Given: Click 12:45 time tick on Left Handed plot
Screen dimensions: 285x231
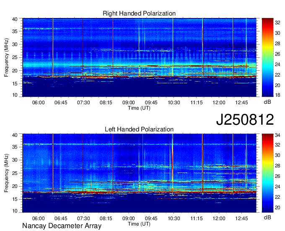Looking at the screenshot, I should click(241, 218).
